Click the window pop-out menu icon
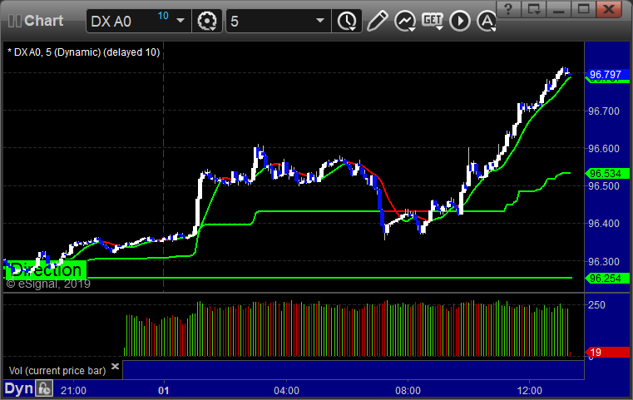Image resolution: width=633 pixels, height=400 pixels. (x=533, y=9)
